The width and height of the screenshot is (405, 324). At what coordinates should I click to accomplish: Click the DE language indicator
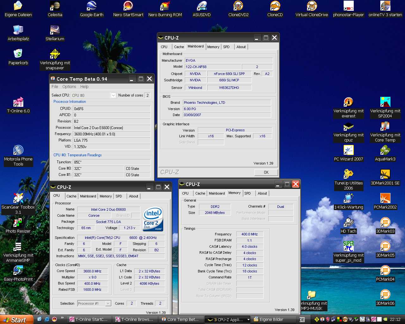pyautogui.click(x=302, y=320)
